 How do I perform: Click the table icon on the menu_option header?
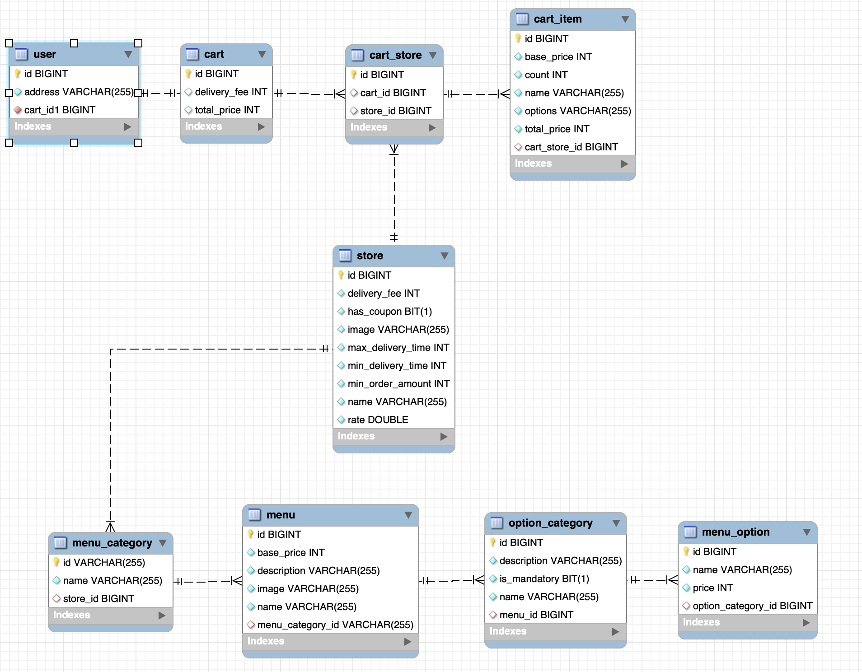pyautogui.click(x=690, y=532)
